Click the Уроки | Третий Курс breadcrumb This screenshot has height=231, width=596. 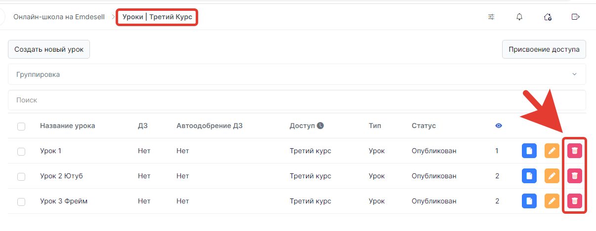(157, 17)
